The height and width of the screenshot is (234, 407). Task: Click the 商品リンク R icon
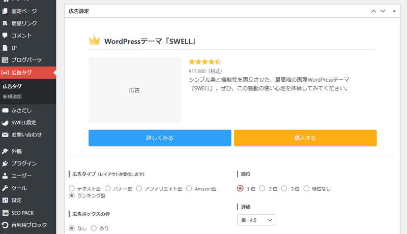[x=5, y=23]
